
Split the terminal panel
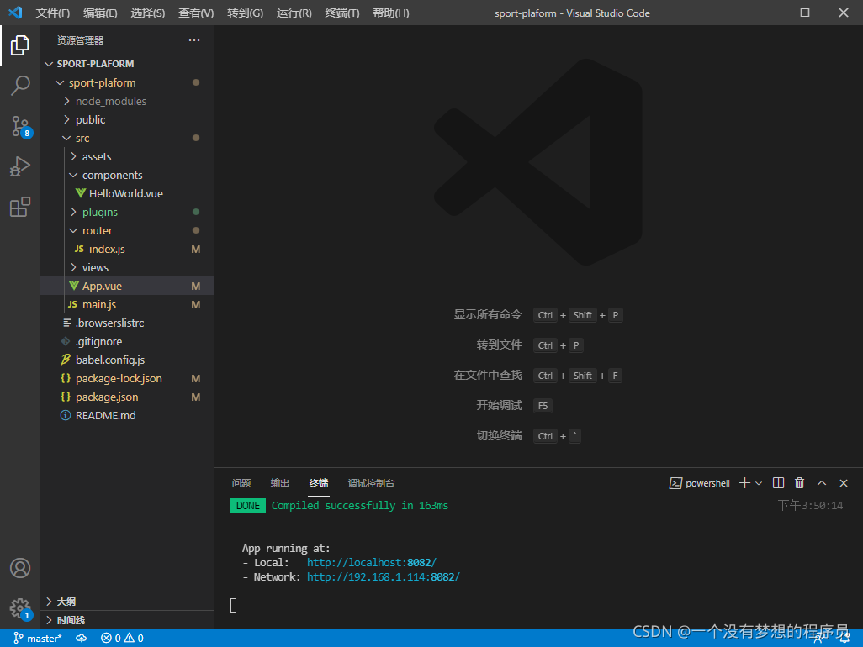[778, 482]
